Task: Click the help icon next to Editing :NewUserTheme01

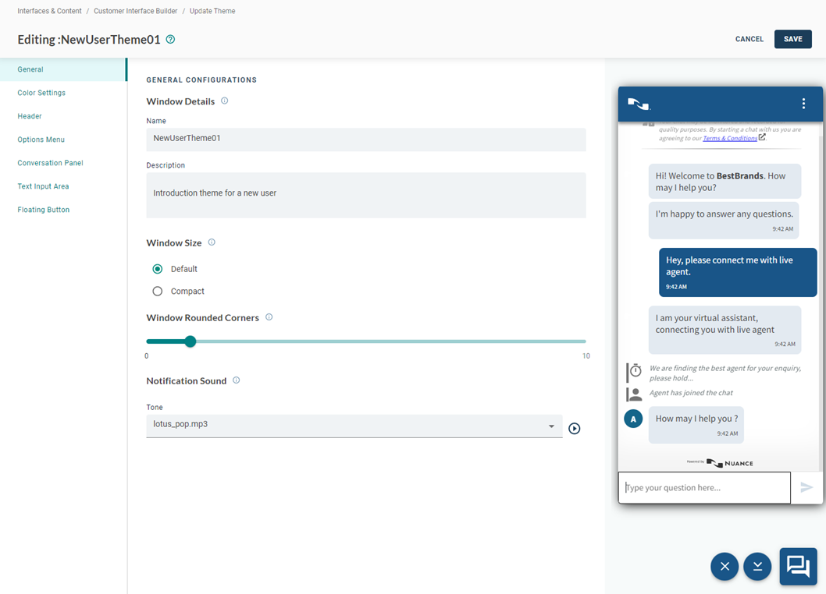Action: [170, 37]
